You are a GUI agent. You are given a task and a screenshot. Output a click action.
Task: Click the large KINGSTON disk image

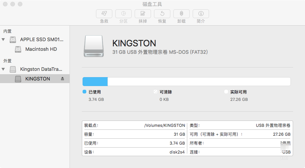click(94, 46)
